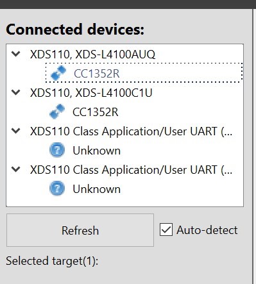The height and width of the screenshot is (284, 256).
Task: Select the CC1352R device under XDS-L4100C1U
Action: [x=96, y=112]
